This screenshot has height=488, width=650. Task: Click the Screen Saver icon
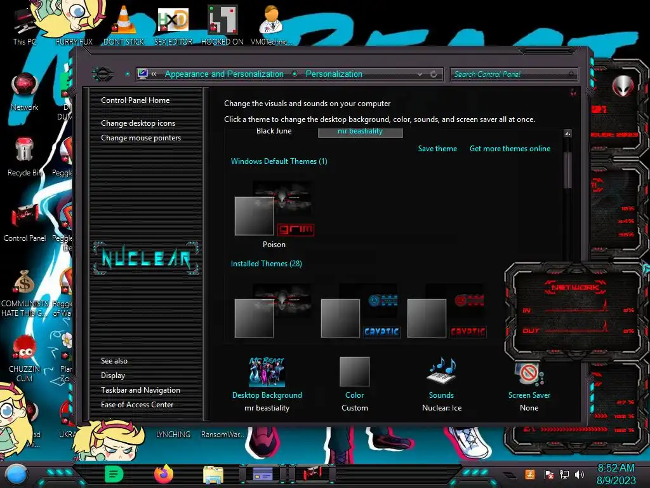click(529, 372)
